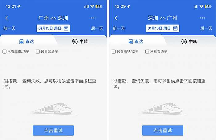Check 只看高铁/动车 on the 深圳<>广州 screen
Screen dimensions: 216x140
[114, 51]
